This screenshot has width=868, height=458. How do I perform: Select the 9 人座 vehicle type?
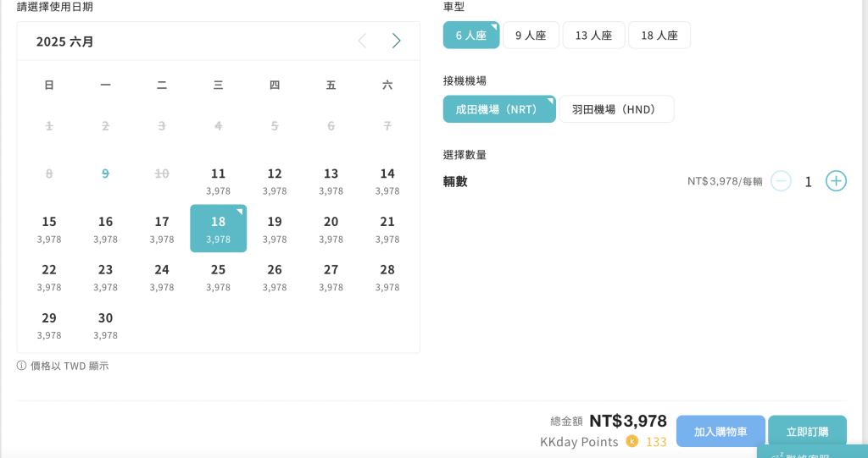531,36
